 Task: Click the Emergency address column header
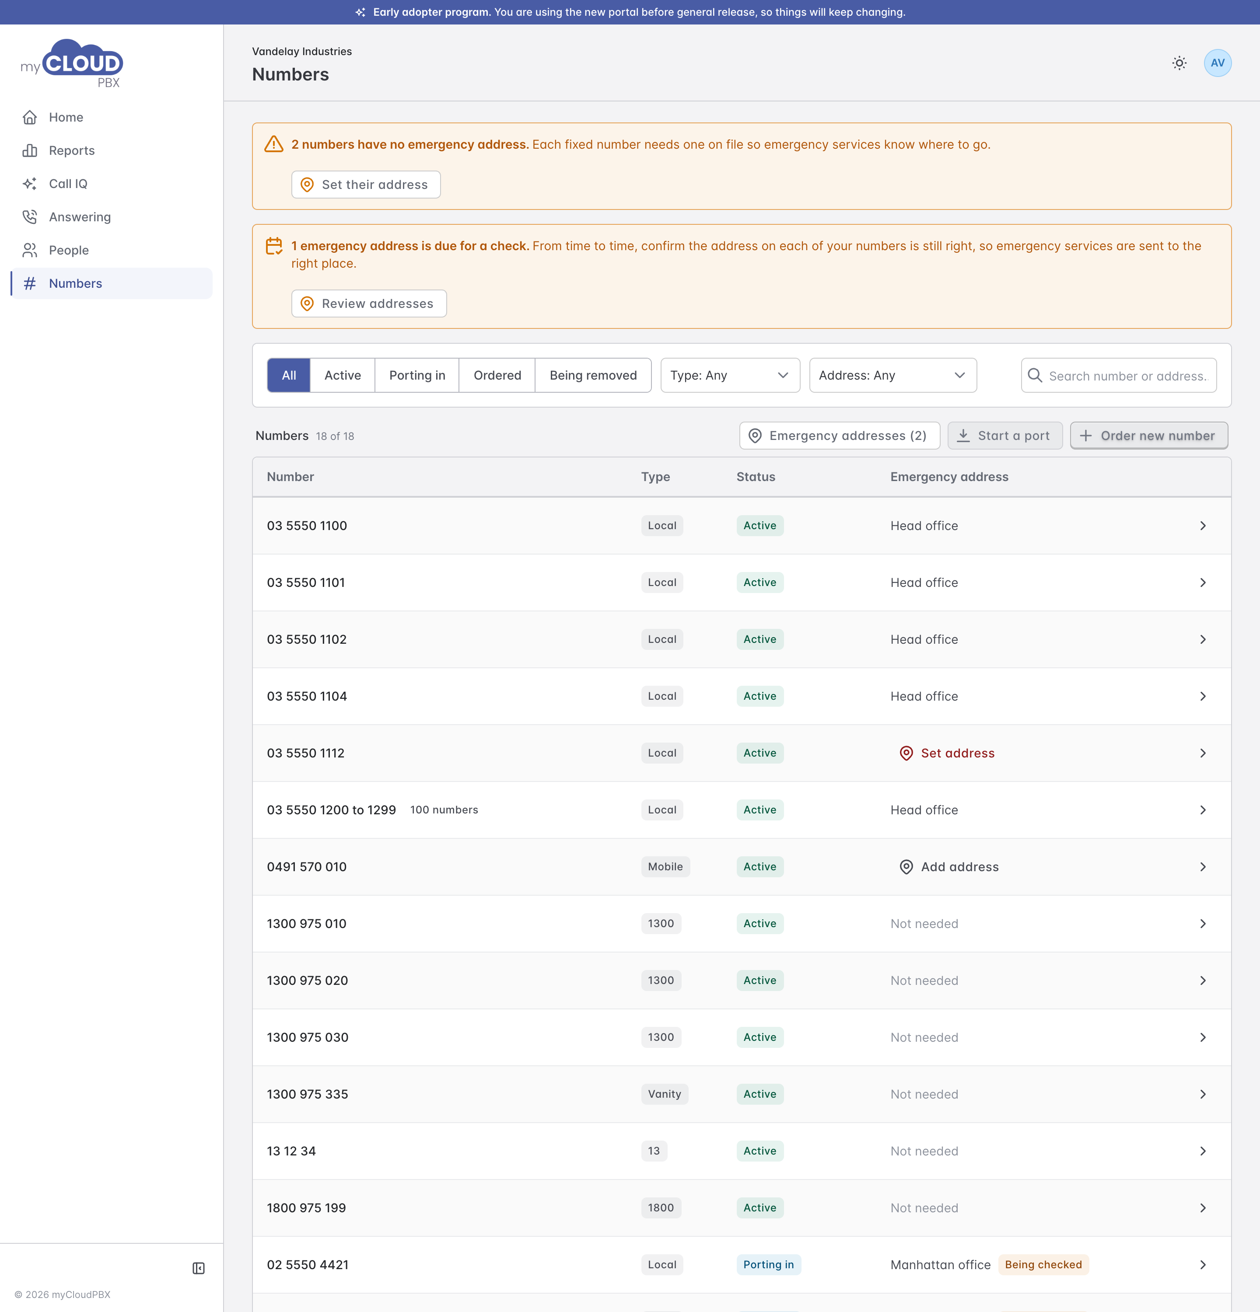point(948,477)
